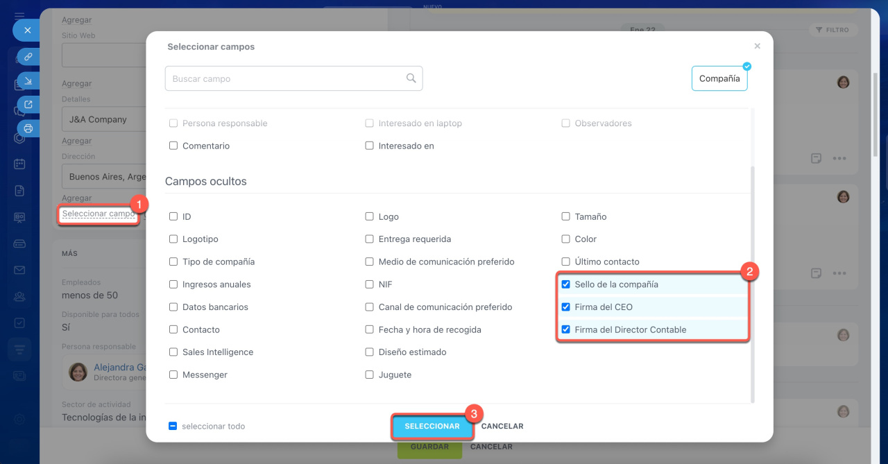Click the Compañía category tab
This screenshot has width=888, height=464.
[719, 78]
